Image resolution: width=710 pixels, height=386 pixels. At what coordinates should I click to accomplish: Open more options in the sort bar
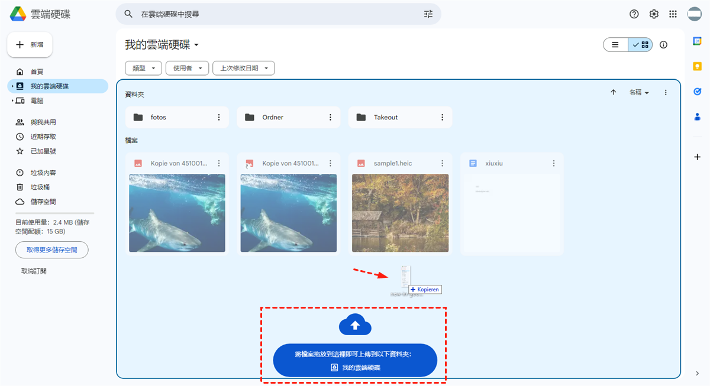coord(666,92)
